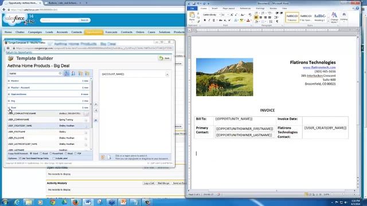Click the copy icon on the USER_COMPANYNAME row

coord(85,120)
